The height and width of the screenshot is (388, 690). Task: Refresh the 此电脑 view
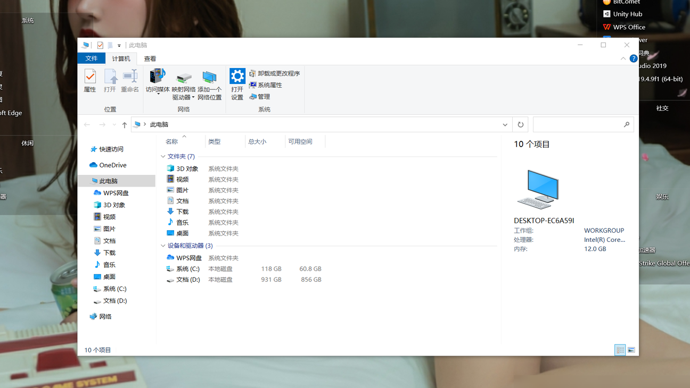tap(520, 124)
